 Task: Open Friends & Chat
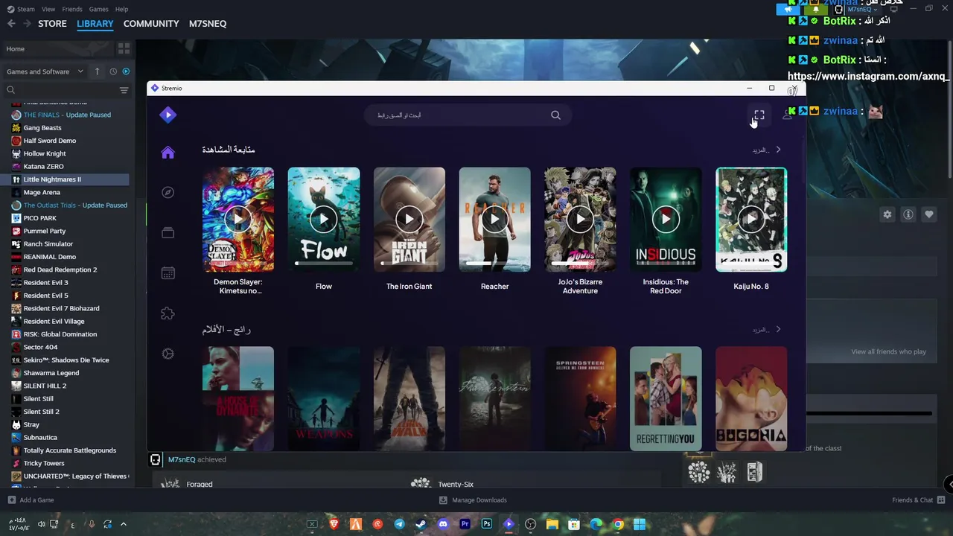pos(918,500)
